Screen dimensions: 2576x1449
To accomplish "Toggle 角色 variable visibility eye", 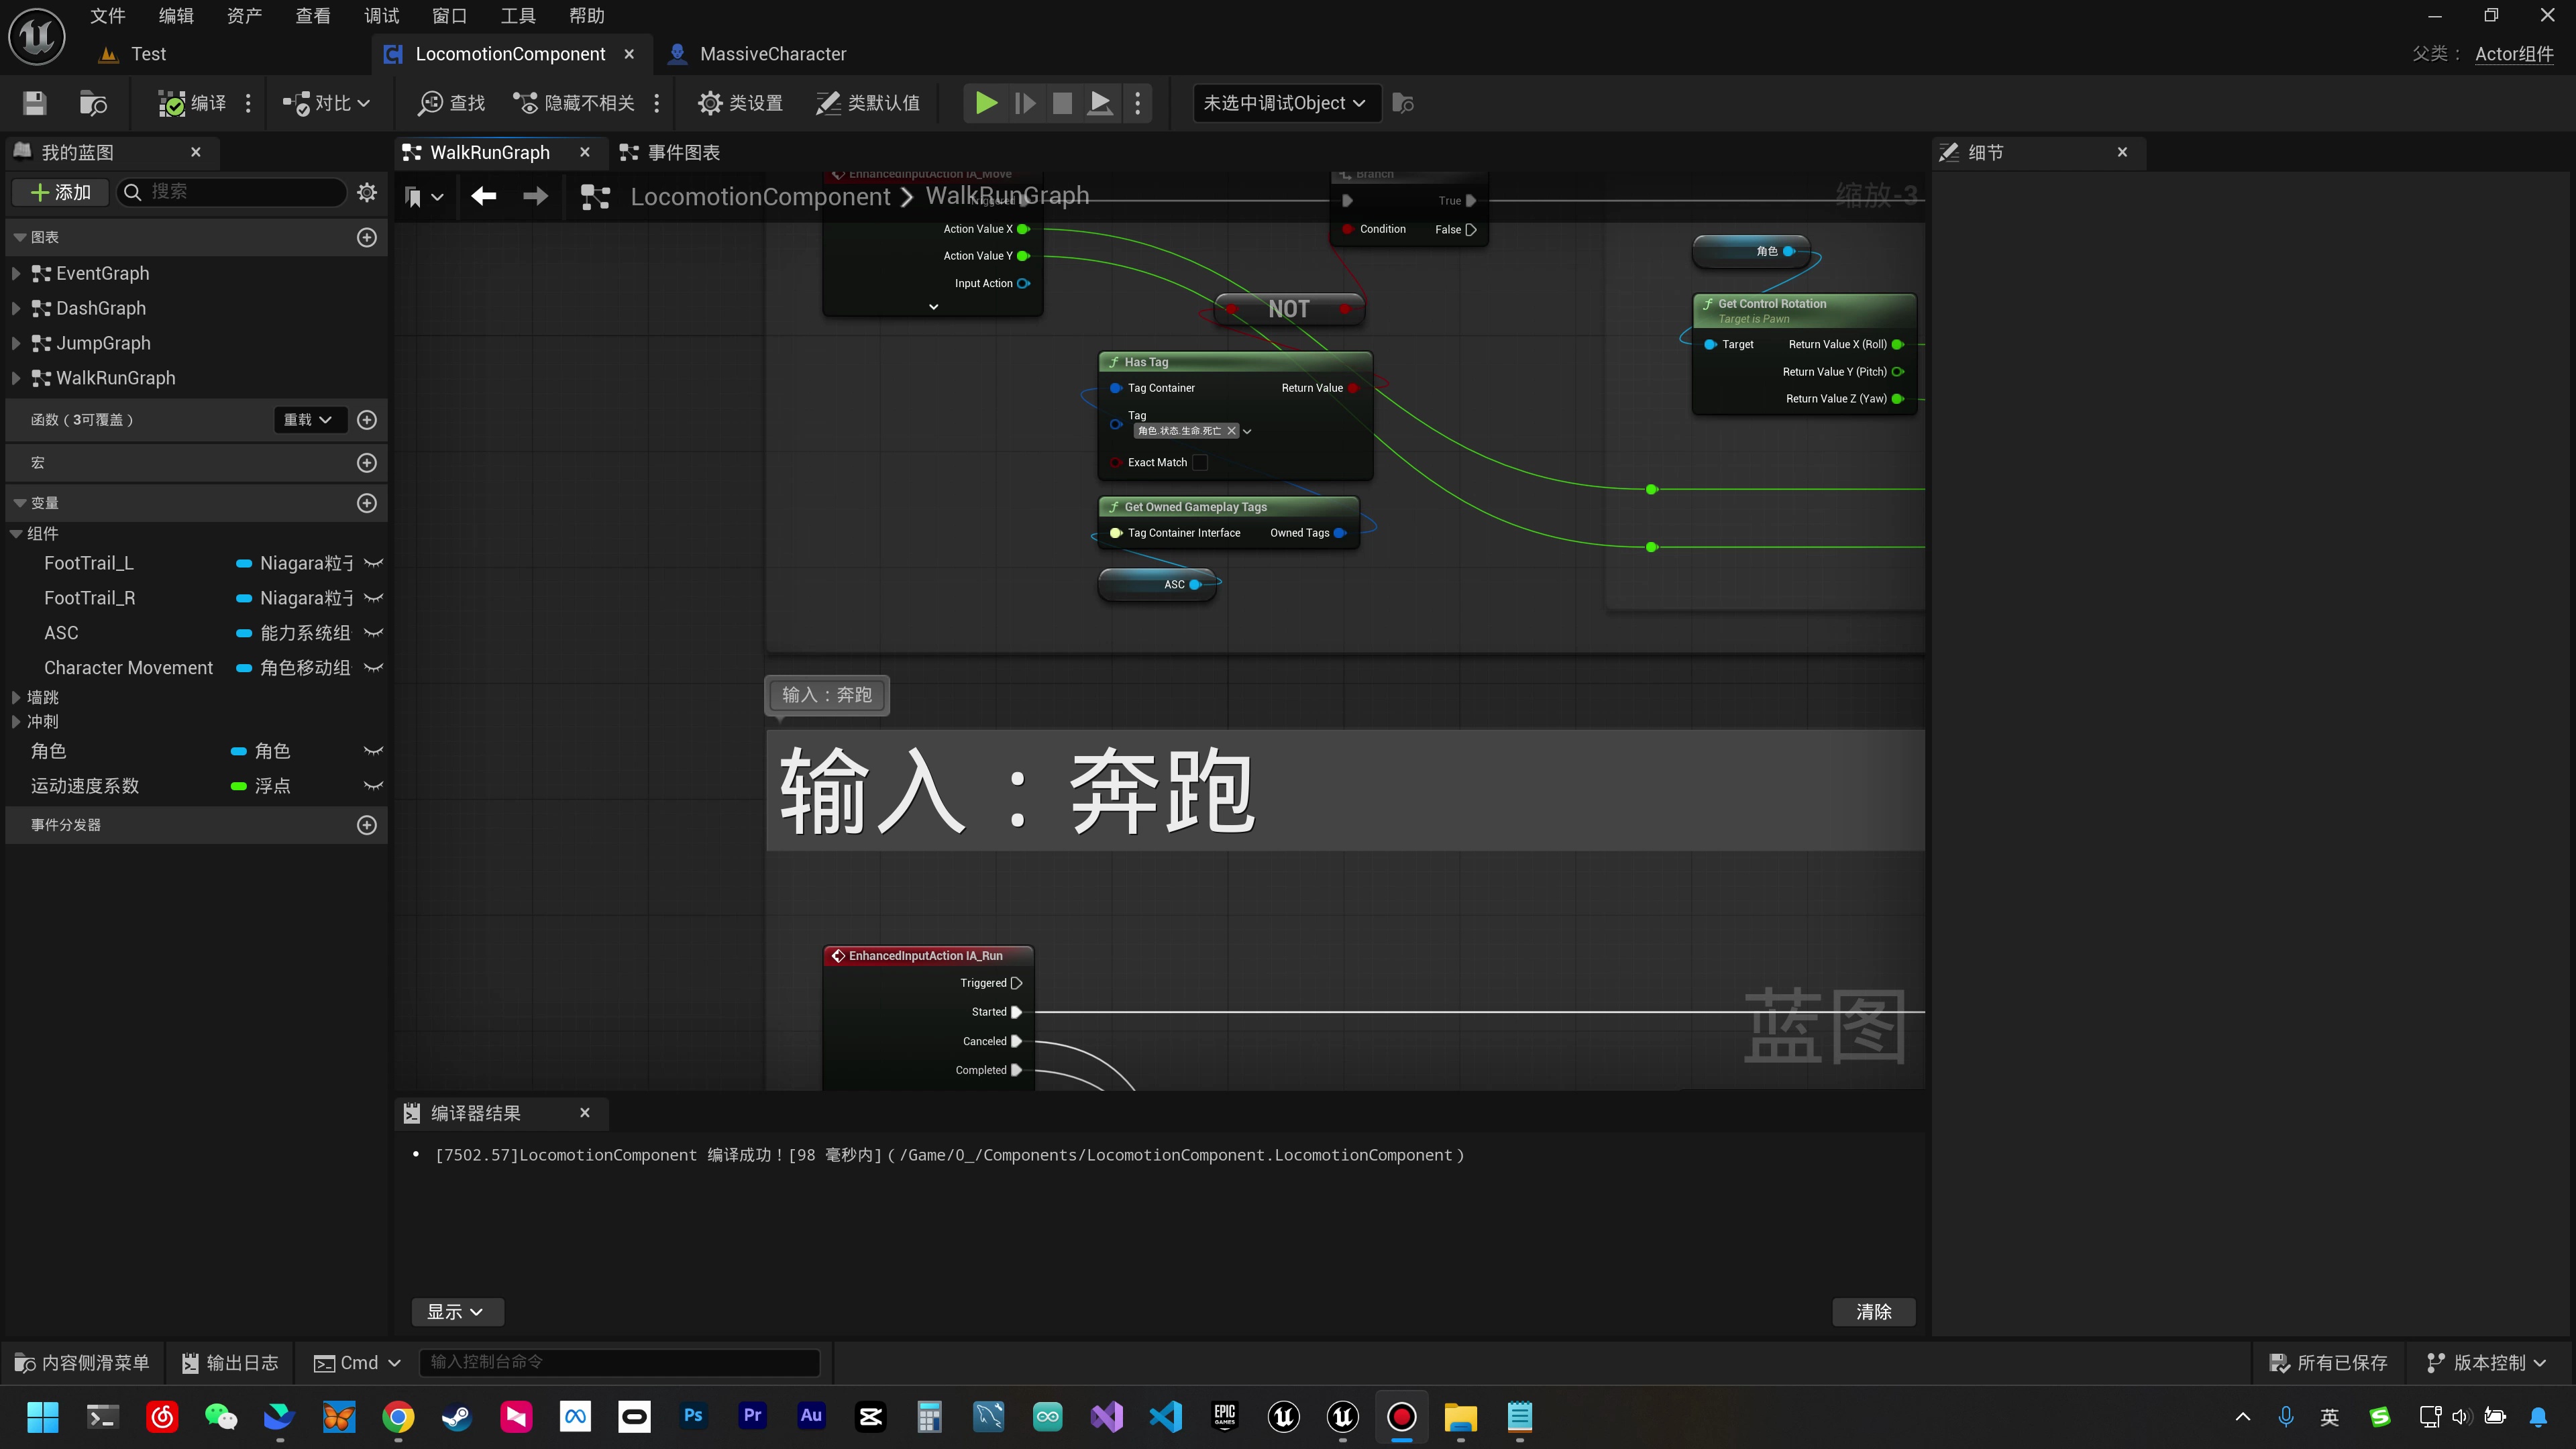I will 374,751.
